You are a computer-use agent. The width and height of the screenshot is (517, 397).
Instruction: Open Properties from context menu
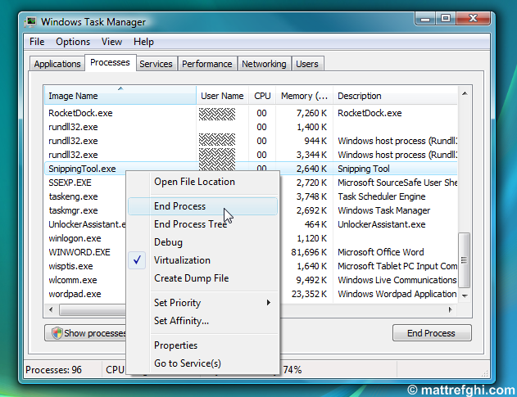(x=202, y=345)
